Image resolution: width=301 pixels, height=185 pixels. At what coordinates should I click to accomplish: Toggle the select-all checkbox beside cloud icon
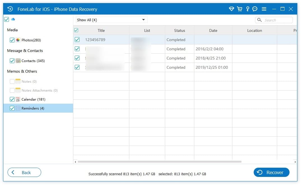(x=6, y=19)
